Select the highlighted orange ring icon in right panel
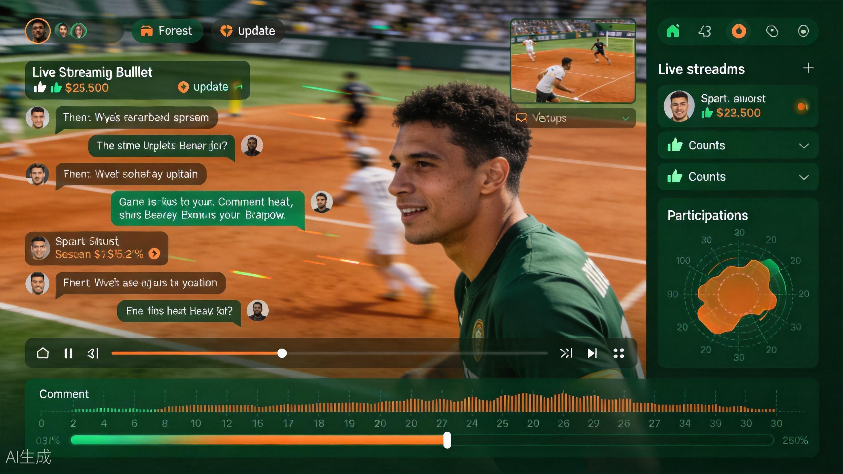843x474 pixels. tap(739, 31)
